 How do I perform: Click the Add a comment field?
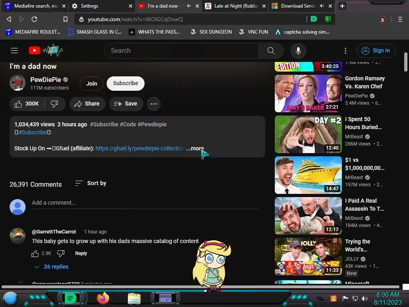click(145, 203)
